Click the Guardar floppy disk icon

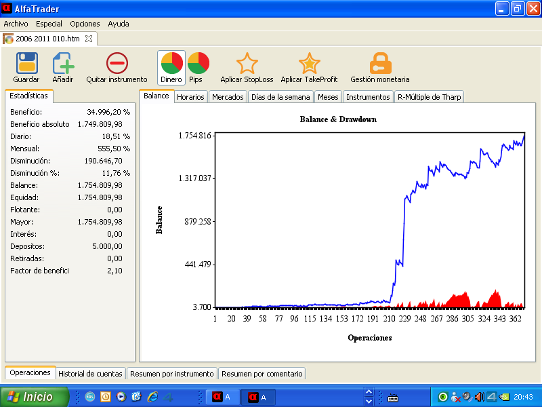26,64
